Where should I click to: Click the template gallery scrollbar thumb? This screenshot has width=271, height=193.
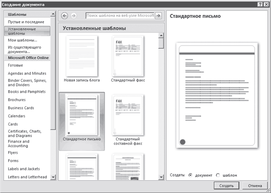(161, 43)
